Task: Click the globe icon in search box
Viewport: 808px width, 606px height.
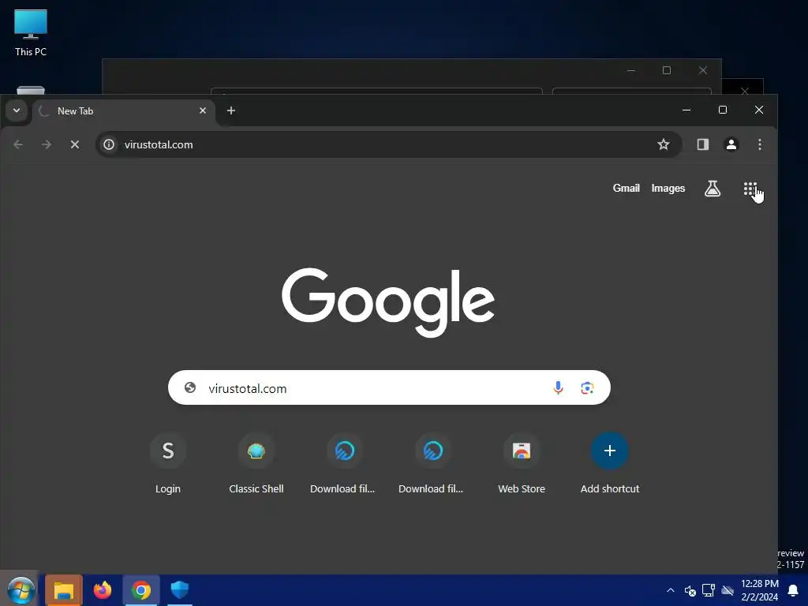Action: (190, 387)
